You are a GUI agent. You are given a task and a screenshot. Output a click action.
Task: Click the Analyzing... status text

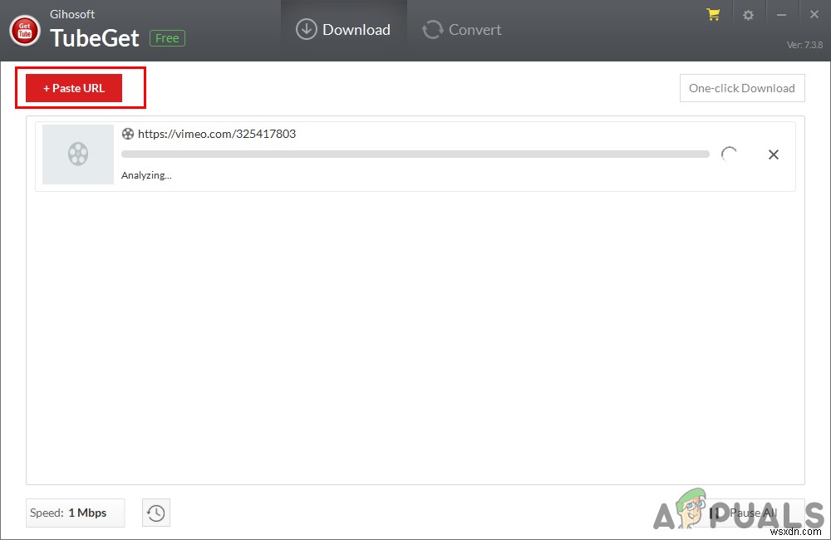click(x=146, y=175)
